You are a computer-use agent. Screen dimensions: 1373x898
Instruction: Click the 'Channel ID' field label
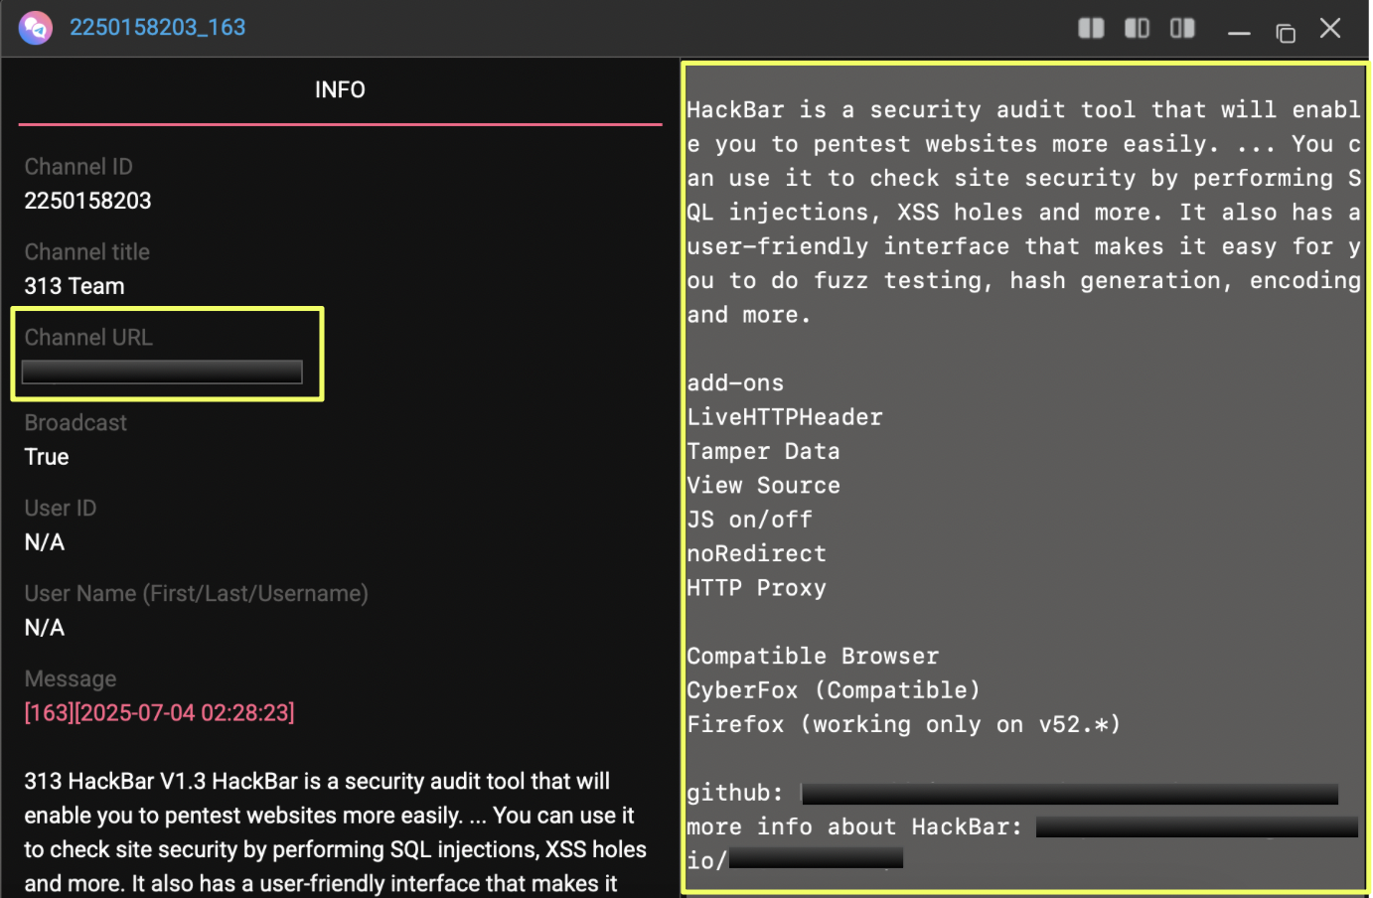[x=78, y=167]
